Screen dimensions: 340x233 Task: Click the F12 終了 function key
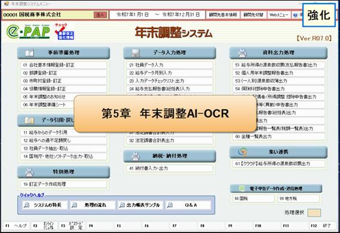[323, 226]
